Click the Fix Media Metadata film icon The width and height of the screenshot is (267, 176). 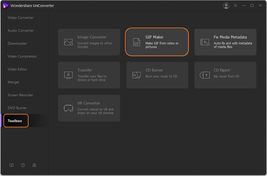[x=205, y=42]
